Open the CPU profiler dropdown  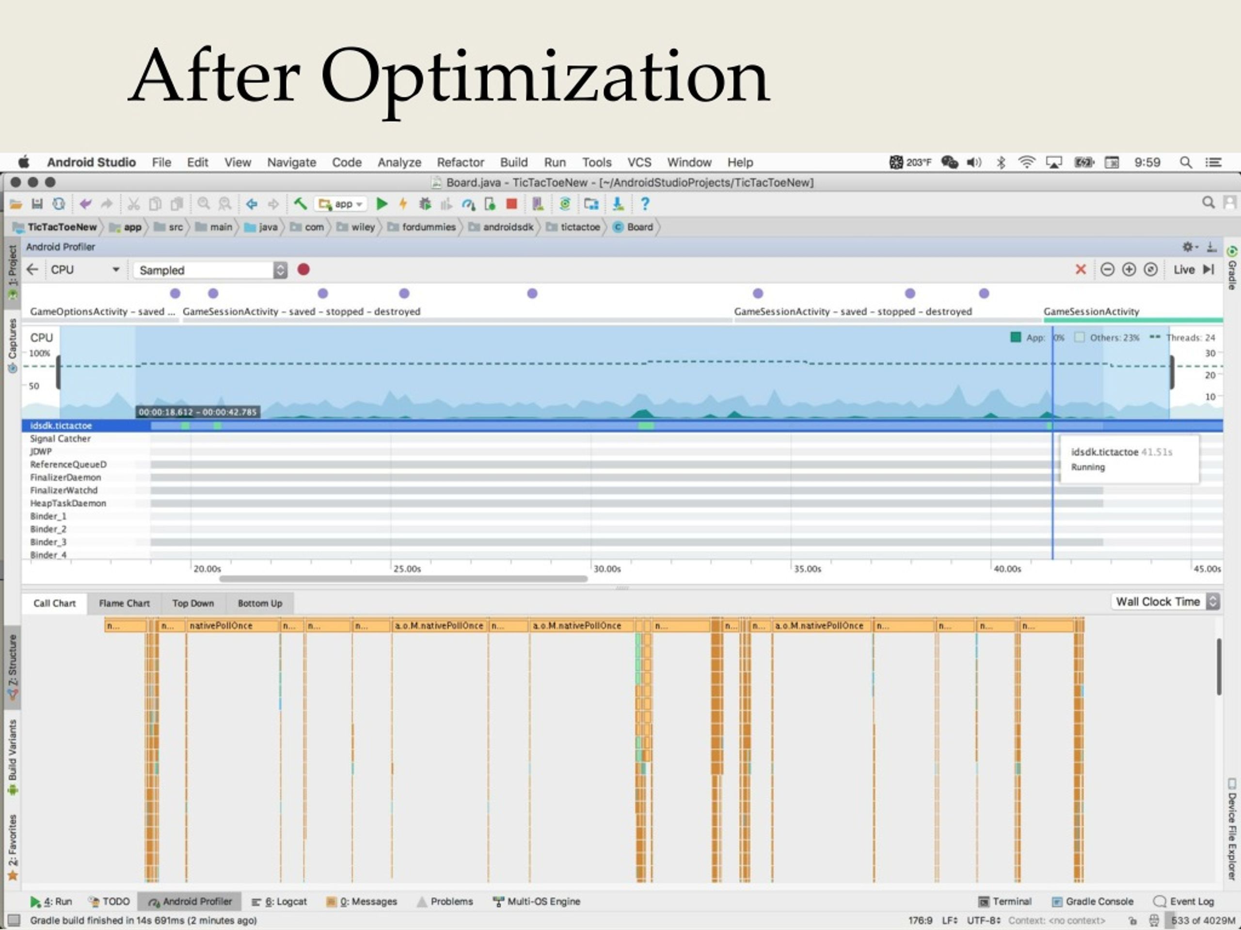coord(85,270)
